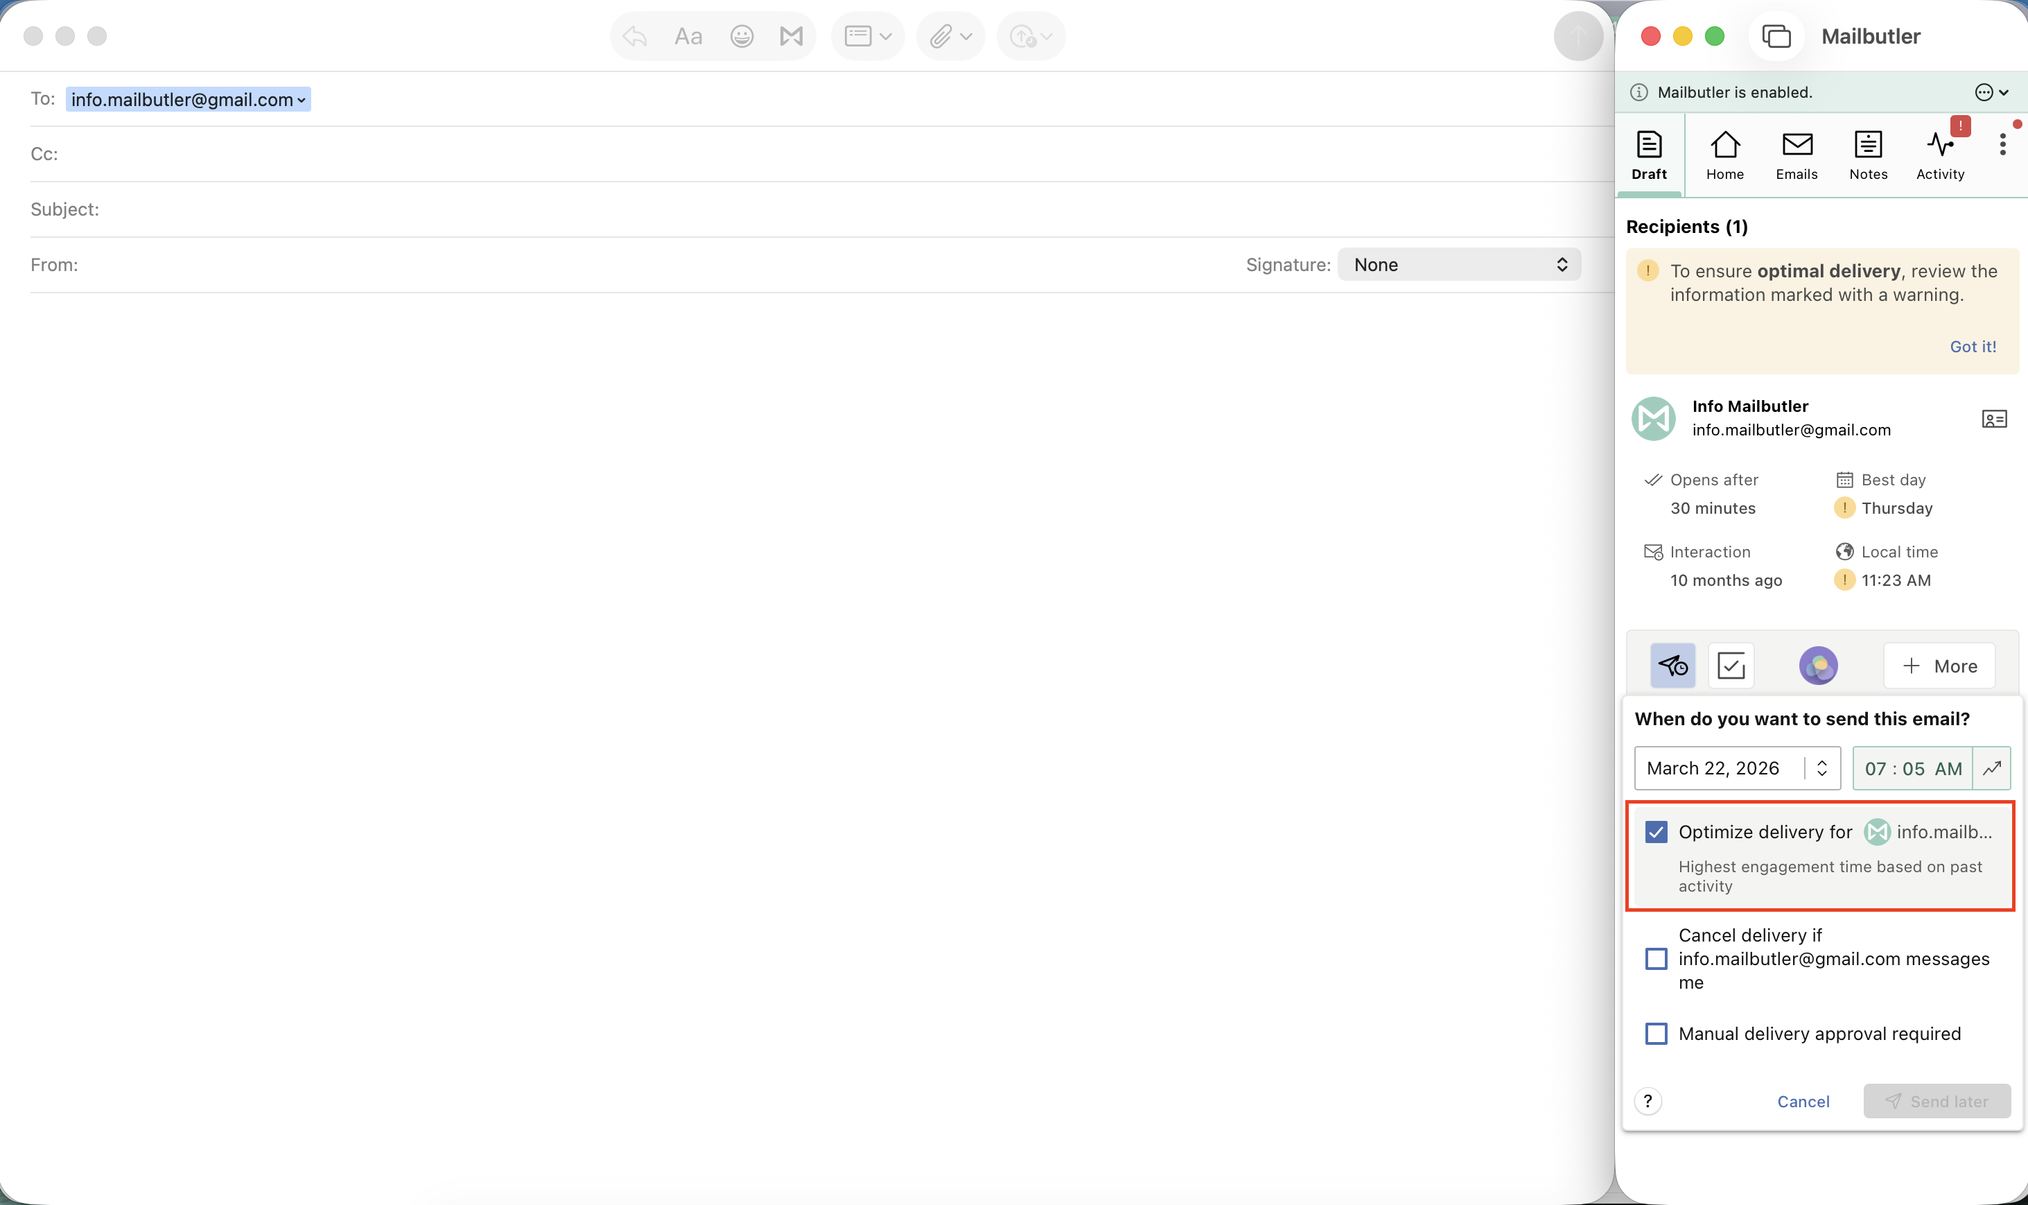Switch to the Notes tab

1868,155
